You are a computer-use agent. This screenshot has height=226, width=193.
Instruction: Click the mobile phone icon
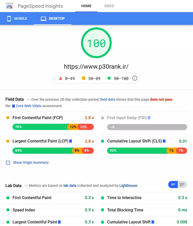click(x=9, y=19)
